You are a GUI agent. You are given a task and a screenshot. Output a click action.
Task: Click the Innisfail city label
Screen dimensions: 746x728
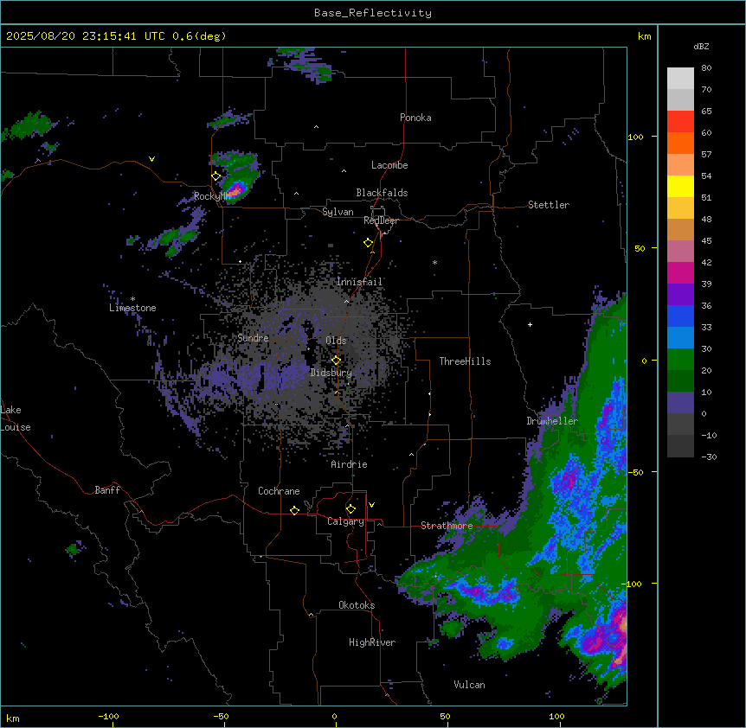click(x=359, y=282)
